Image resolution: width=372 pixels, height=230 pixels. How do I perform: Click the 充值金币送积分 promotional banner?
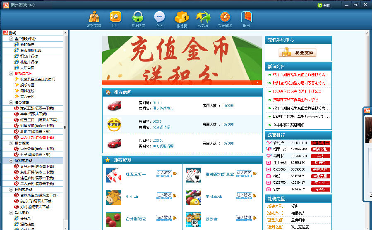pyautogui.click(x=182, y=60)
